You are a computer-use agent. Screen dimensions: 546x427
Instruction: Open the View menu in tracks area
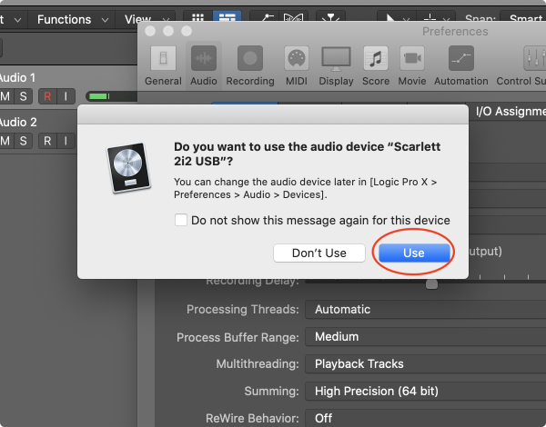(147, 19)
